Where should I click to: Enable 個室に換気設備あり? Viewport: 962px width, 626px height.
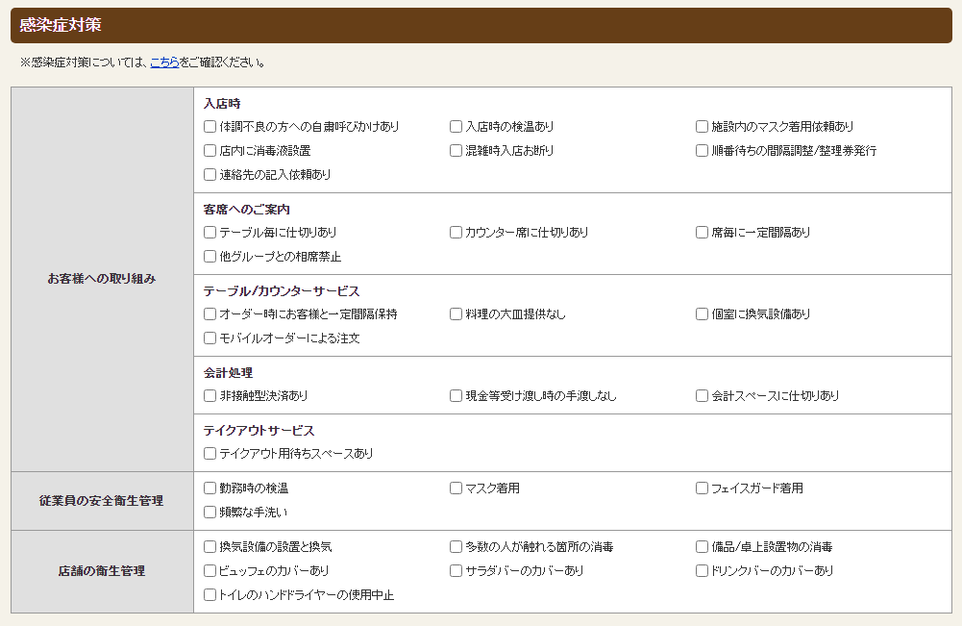pos(702,313)
